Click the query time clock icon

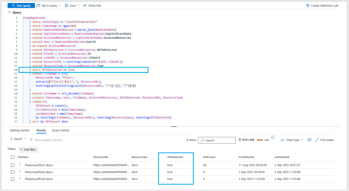pyautogui.click(x=240, y=140)
